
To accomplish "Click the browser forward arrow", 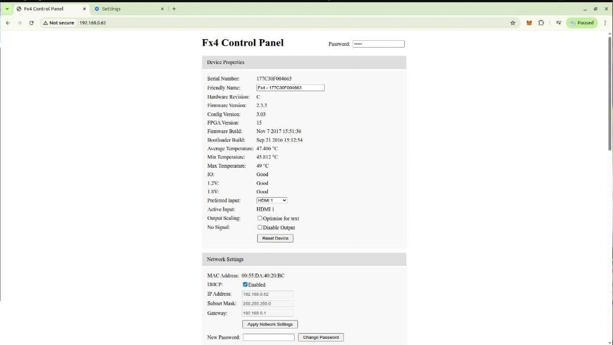I will [x=19, y=23].
